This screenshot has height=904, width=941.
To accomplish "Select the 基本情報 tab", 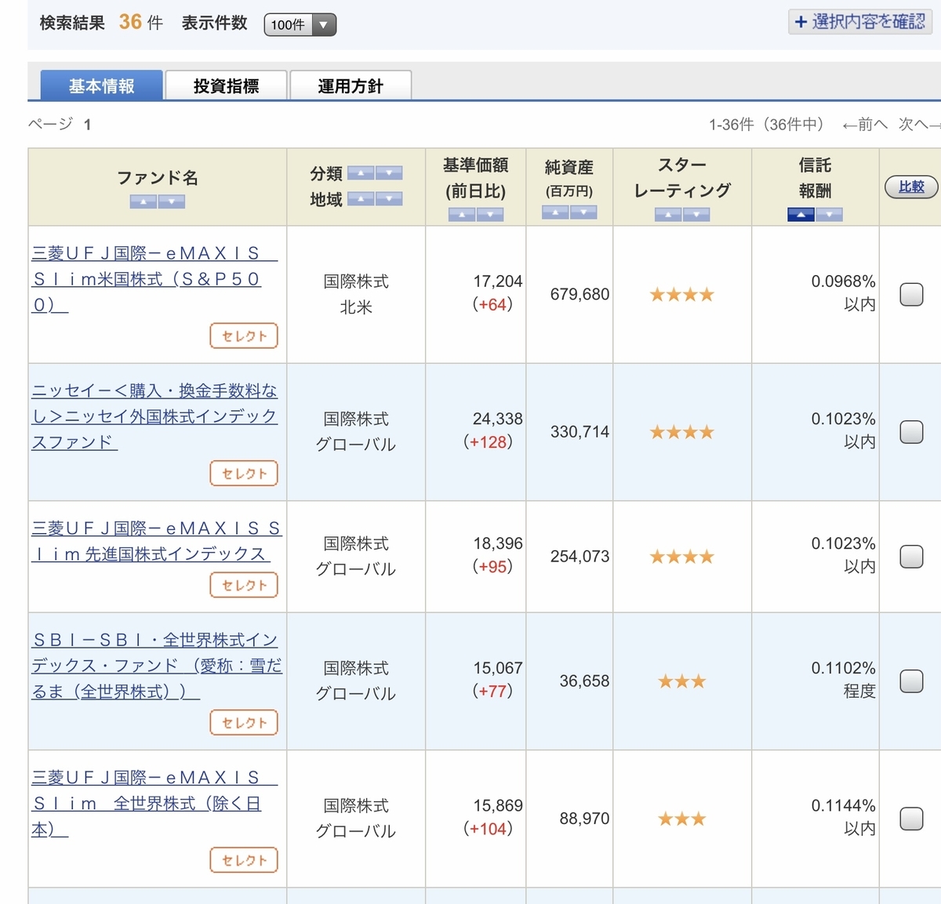I will (102, 85).
